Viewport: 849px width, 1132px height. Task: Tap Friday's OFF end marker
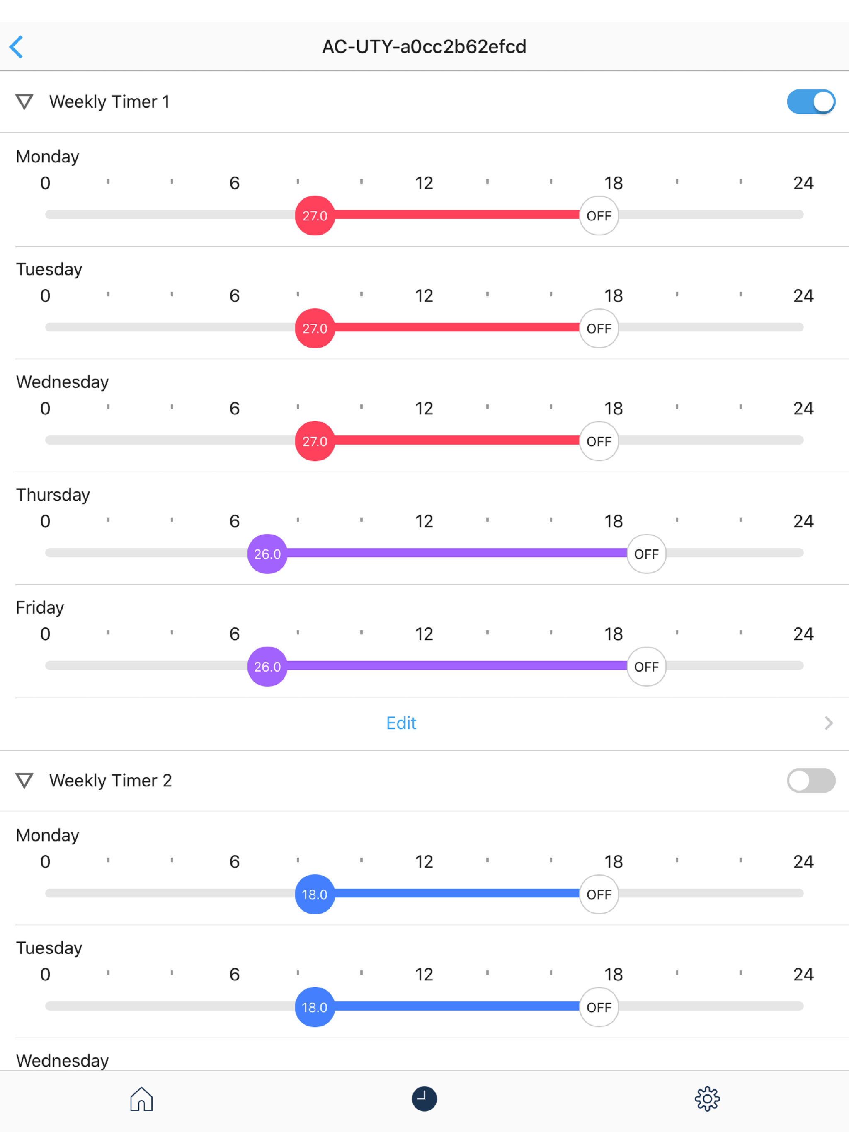pyautogui.click(x=646, y=666)
